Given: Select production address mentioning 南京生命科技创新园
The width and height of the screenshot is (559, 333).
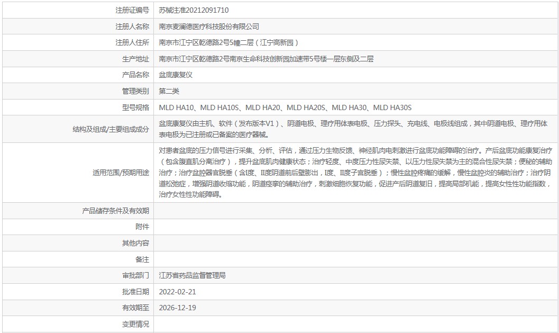Looking at the screenshot, I should point(266,59).
